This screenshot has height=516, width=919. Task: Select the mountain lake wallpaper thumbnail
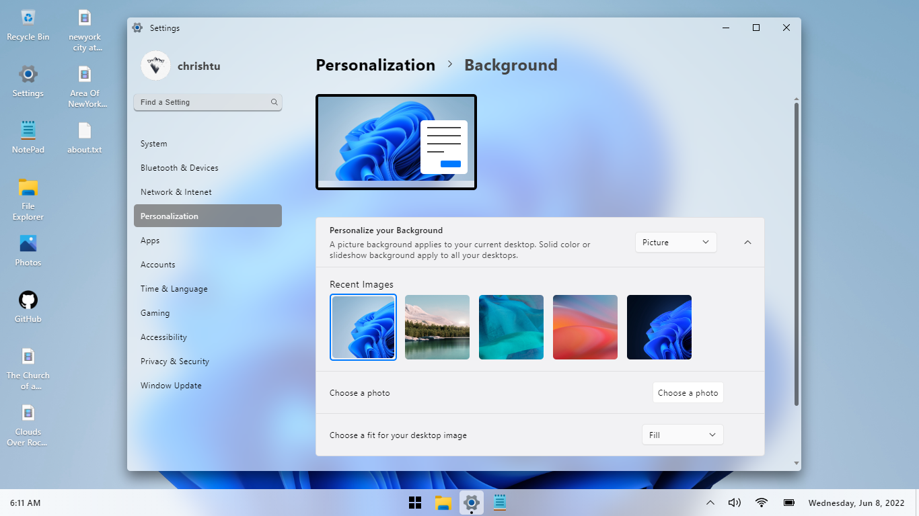[x=437, y=327]
